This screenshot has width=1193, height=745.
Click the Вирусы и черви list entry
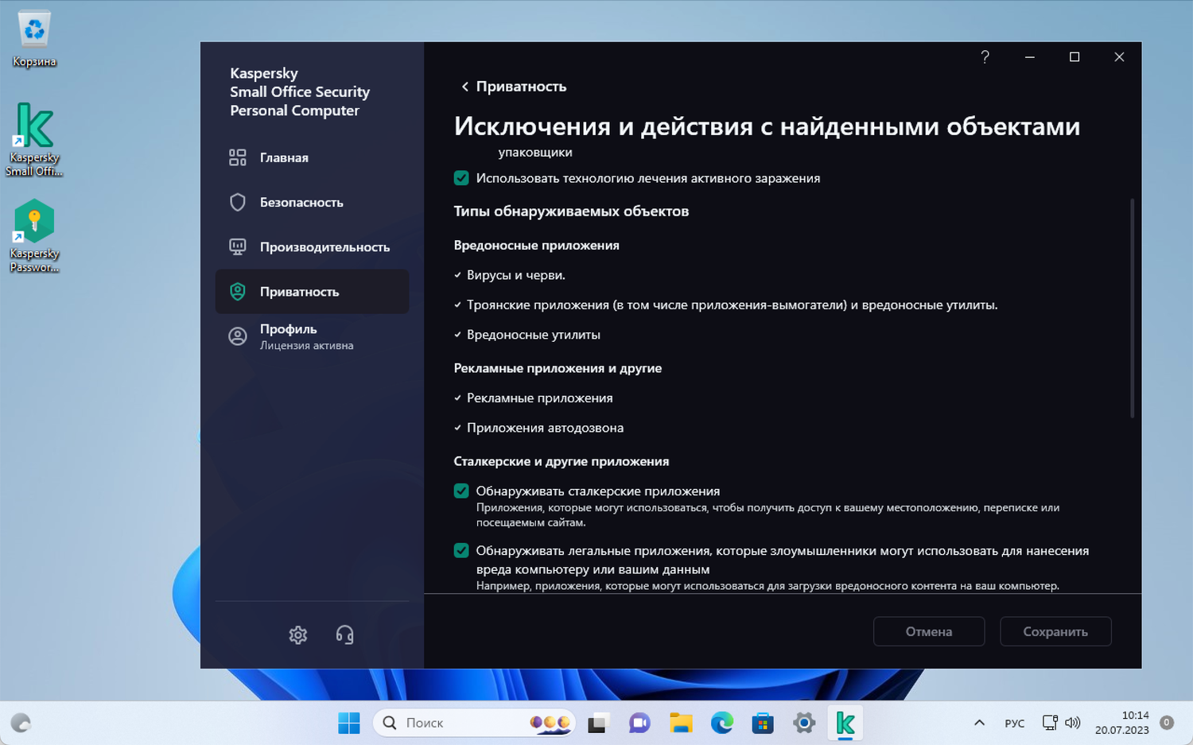[x=516, y=275]
